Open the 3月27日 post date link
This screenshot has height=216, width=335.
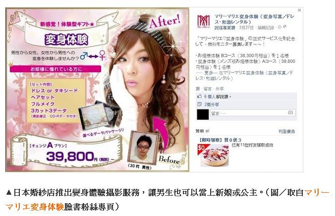(x=246, y=28)
